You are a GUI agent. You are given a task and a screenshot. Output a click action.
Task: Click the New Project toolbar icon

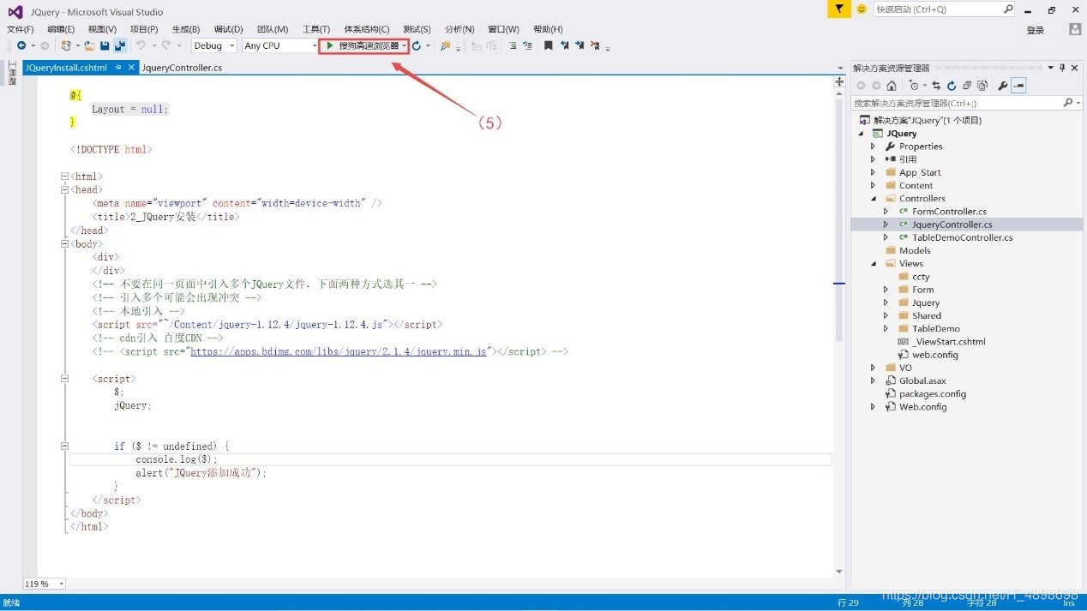pos(66,45)
